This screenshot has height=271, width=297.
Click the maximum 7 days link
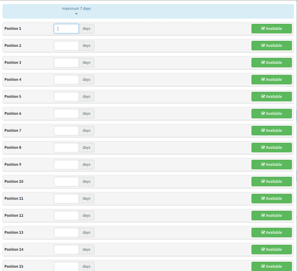click(76, 9)
